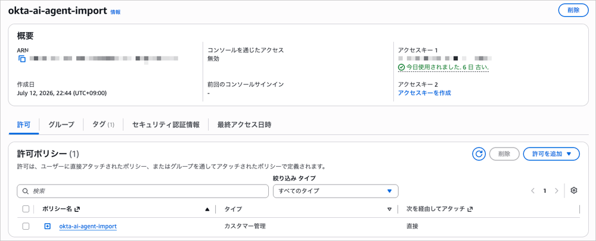Tick the select-all policies checkbox

[x=26, y=209]
